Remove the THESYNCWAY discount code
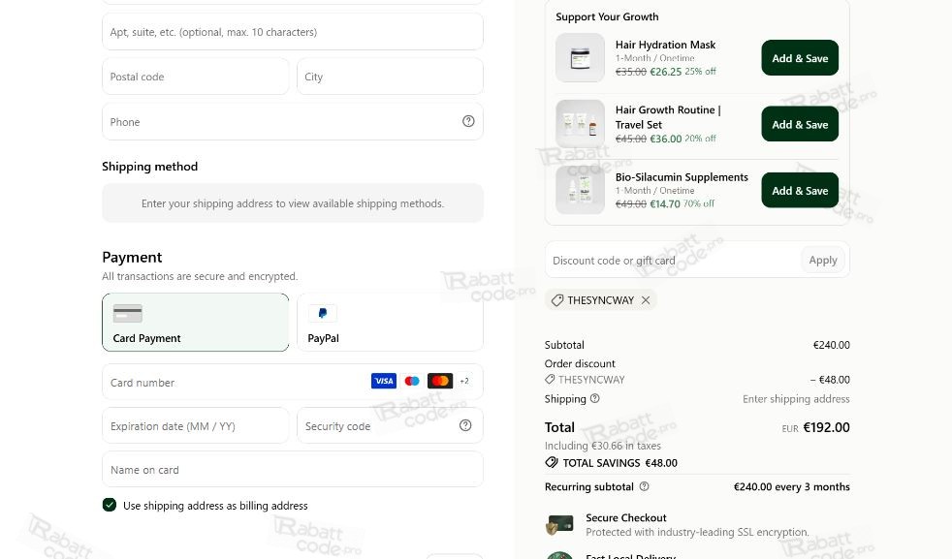The image size is (952, 559). coord(646,299)
